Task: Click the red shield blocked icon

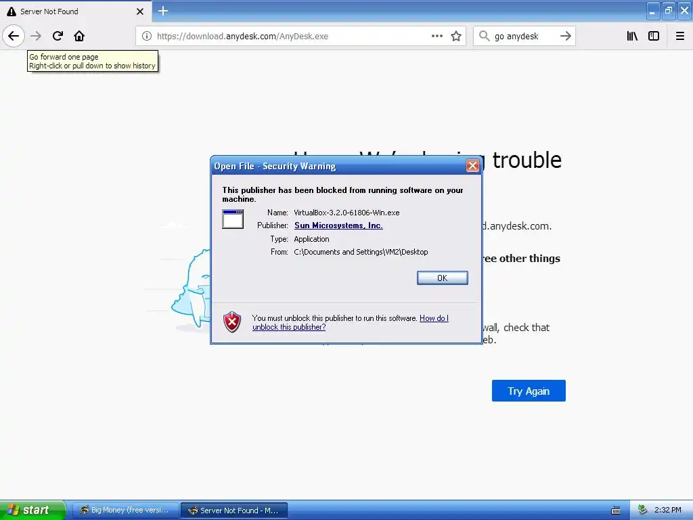Action: pyautogui.click(x=232, y=322)
